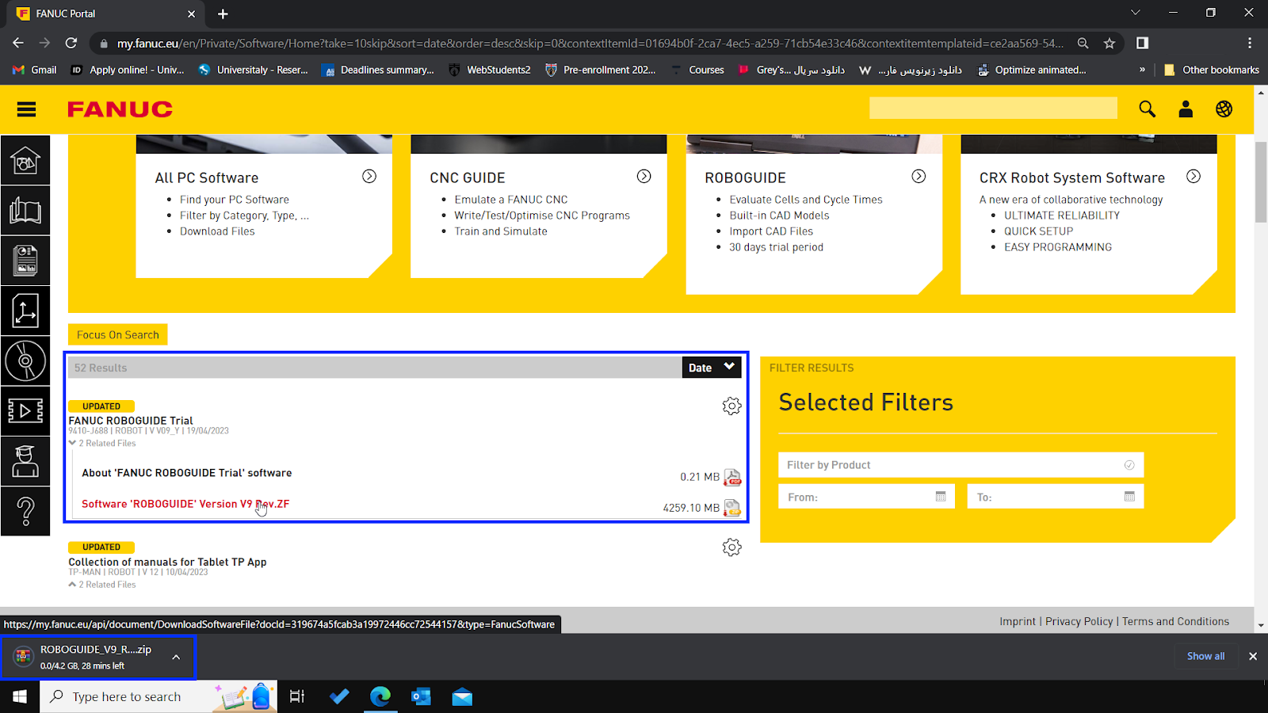Click inside the Filter by Product field

pyautogui.click(x=935, y=465)
